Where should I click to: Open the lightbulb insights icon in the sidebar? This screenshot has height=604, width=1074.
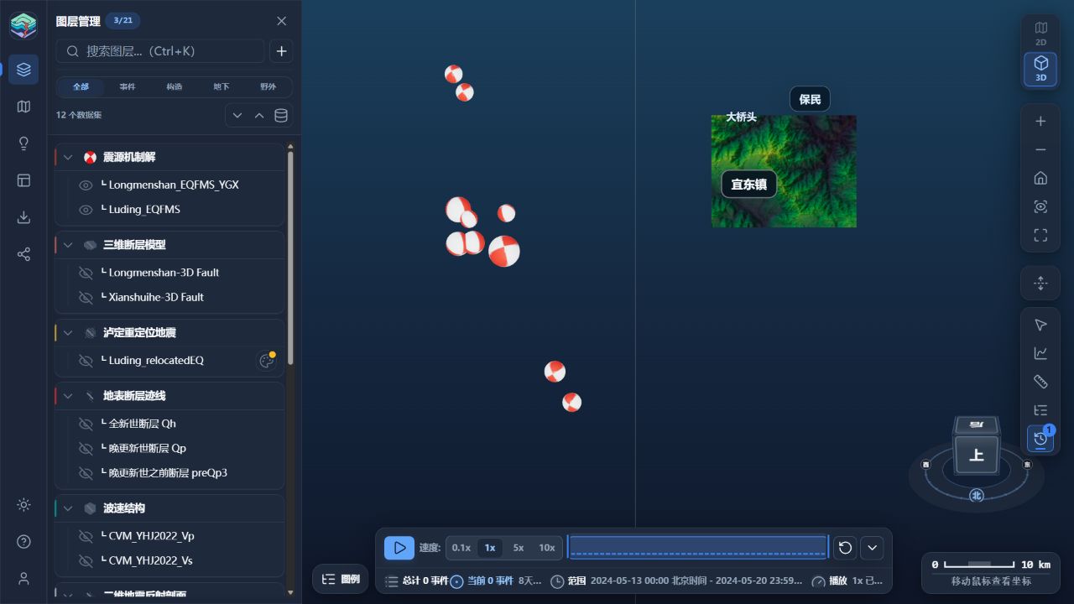(23, 143)
